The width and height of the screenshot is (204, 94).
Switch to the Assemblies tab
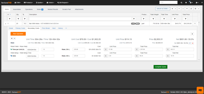point(17,9)
